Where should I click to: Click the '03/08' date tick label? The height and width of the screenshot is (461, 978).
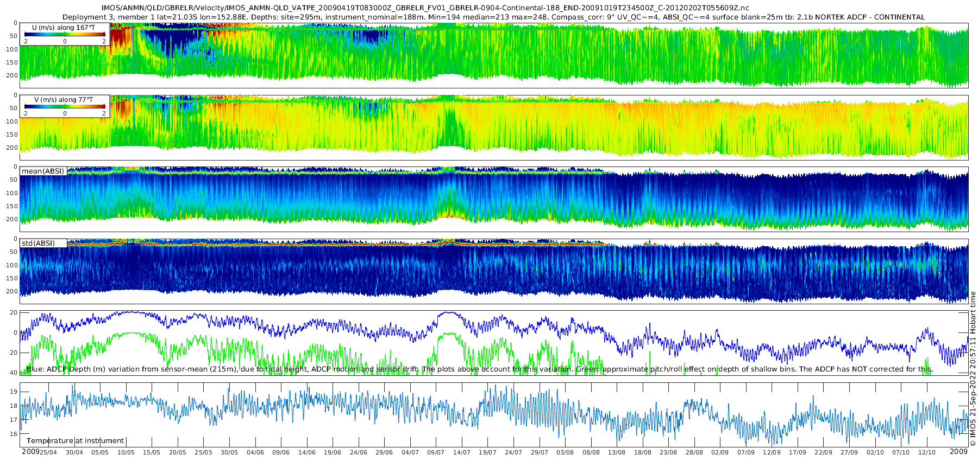pos(565,452)
